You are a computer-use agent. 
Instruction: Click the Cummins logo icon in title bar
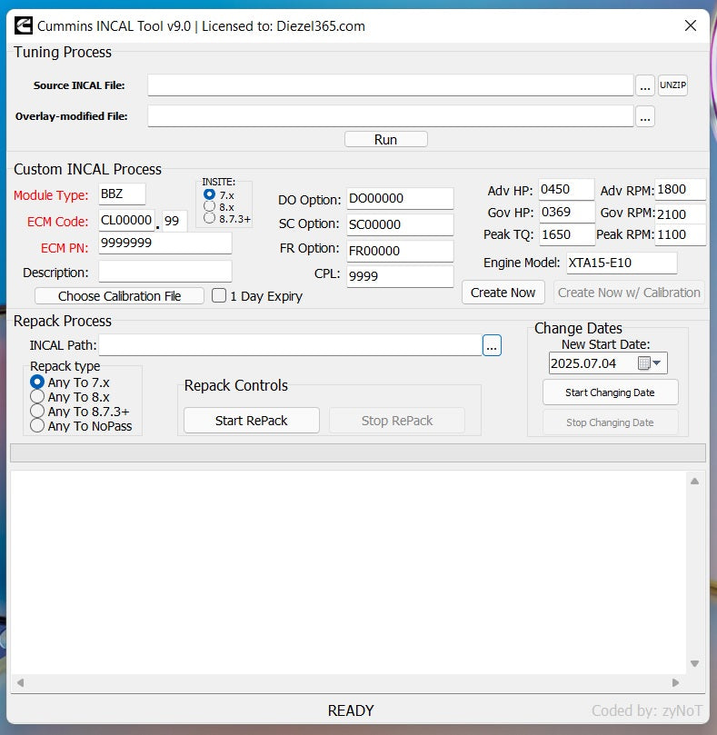click(24, 25)
